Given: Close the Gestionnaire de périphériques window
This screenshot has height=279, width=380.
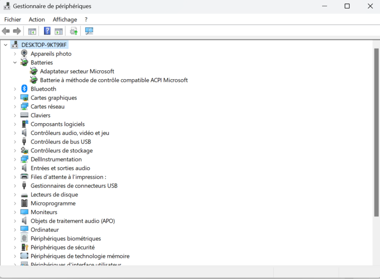Looking at the screenshot, I should click(370, 6).
